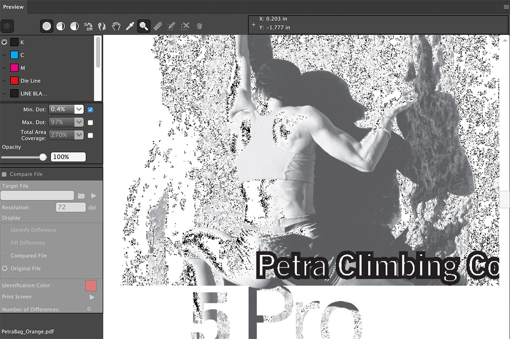Click inside the Target File field
The image size is (510, 339).
pos(37,195)
